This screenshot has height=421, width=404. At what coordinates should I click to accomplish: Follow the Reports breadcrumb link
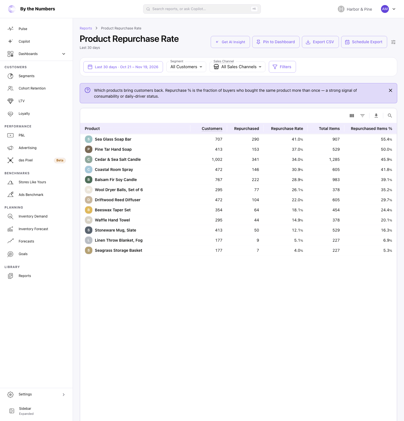pyautogui.click(x=86, y=28)
